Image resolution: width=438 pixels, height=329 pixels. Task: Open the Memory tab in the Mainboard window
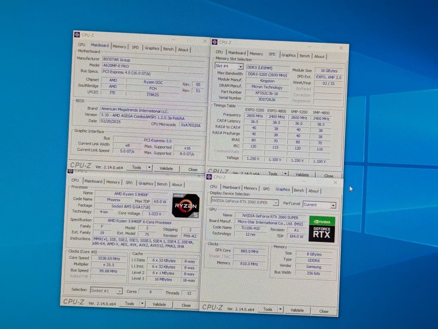[x=119, y=47]
